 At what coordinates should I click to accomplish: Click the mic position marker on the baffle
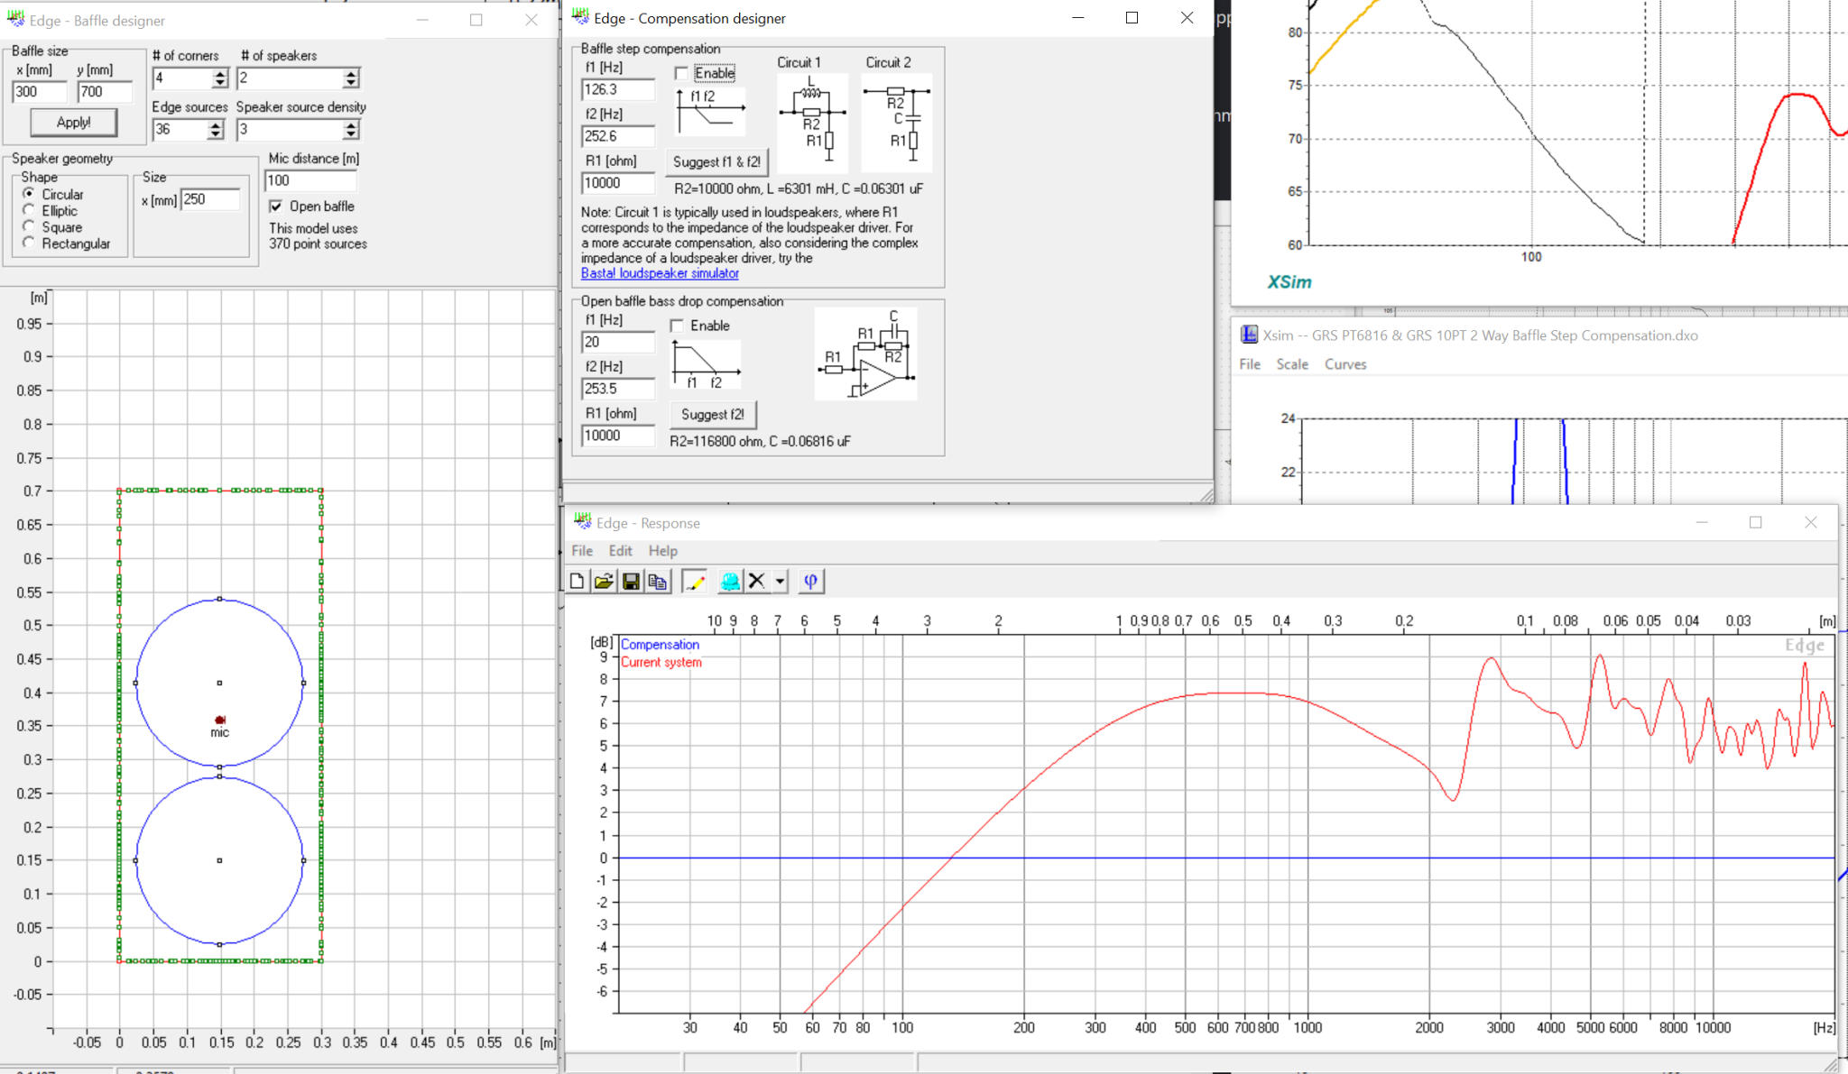[219, 720]
